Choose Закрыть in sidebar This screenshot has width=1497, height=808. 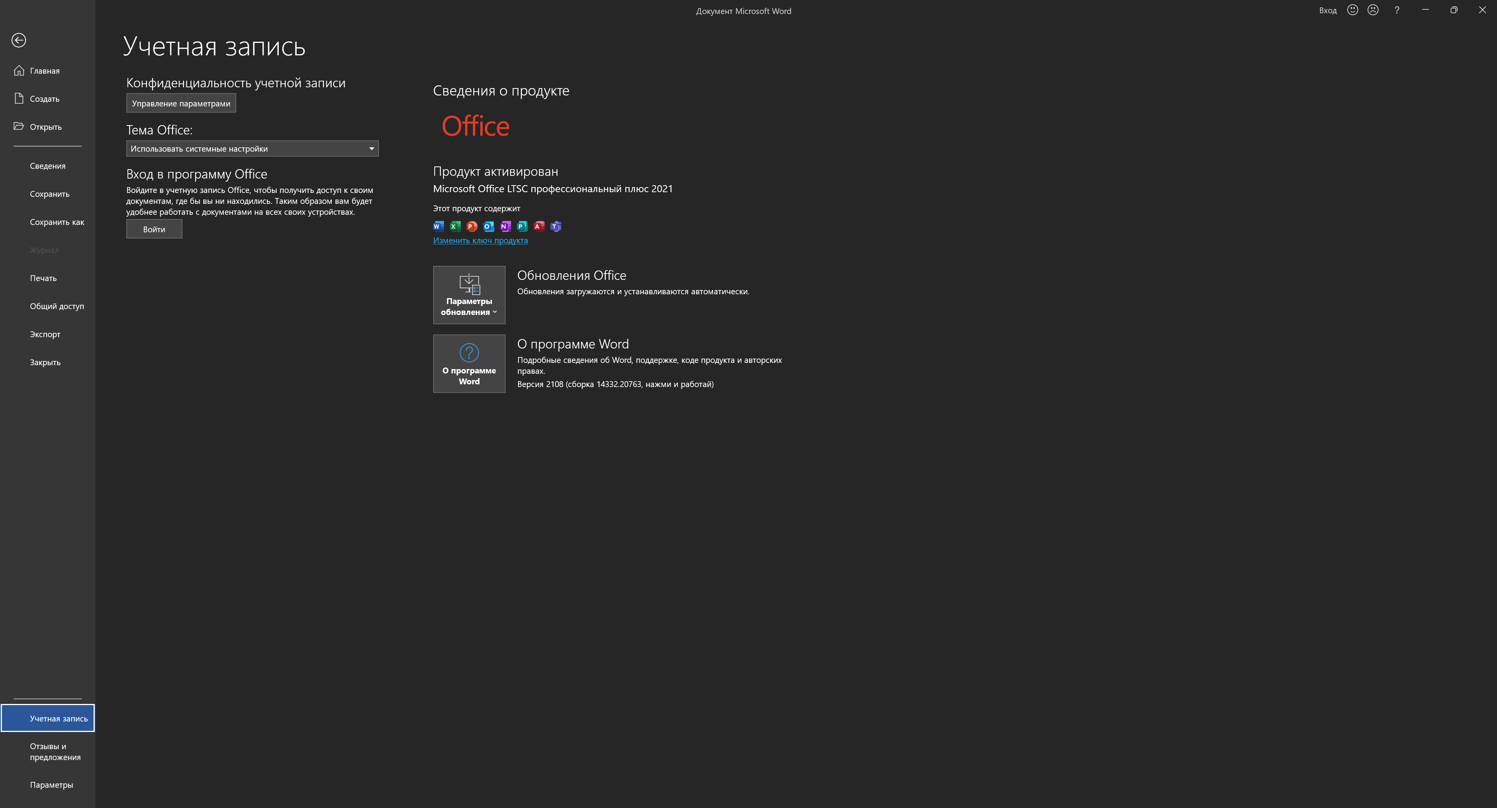click(48, 362)
